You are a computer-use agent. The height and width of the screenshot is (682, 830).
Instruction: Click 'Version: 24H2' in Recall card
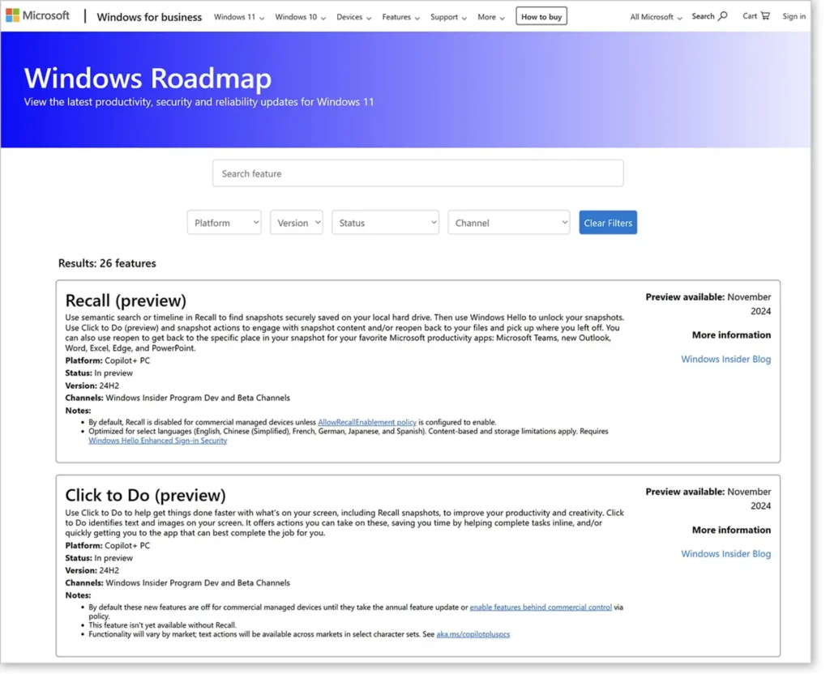[x=92, y=386]
